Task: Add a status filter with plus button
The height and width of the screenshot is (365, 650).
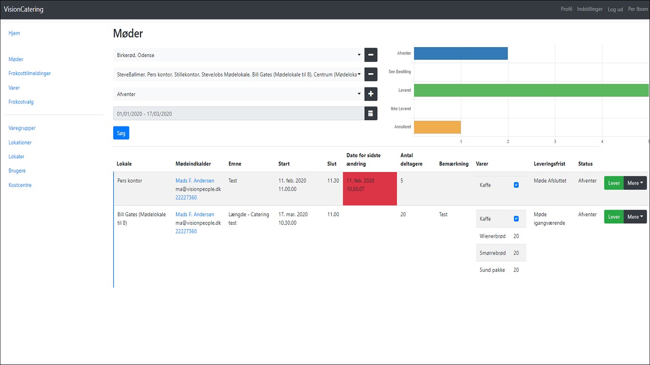Action: (371, 94)
